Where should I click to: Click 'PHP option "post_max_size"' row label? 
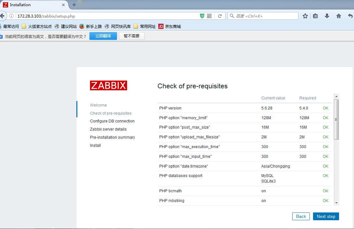click(185, 127)
